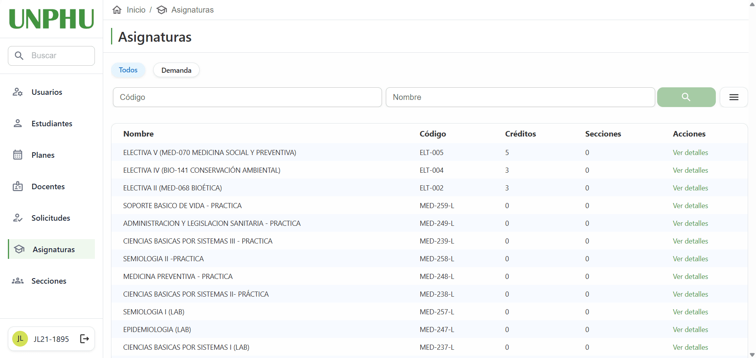Open Solicitudes menu item
This screenshot has height=358, width=756.
(52, 218)
